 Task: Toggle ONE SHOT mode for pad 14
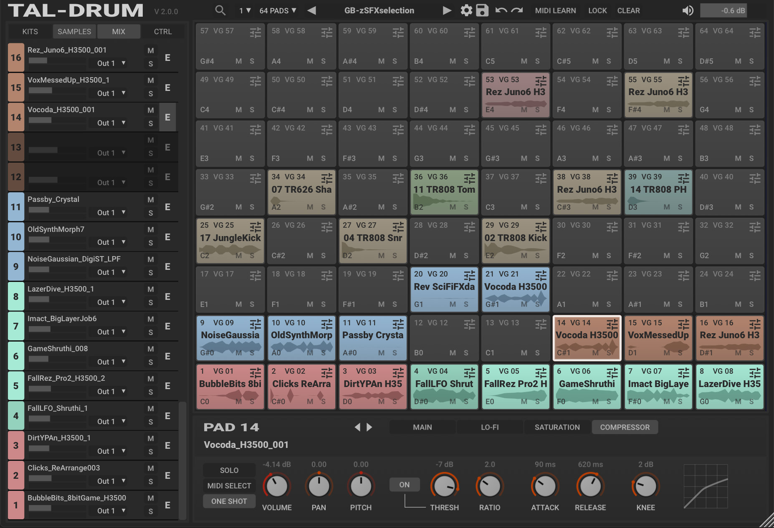click(x=229, y=501)
